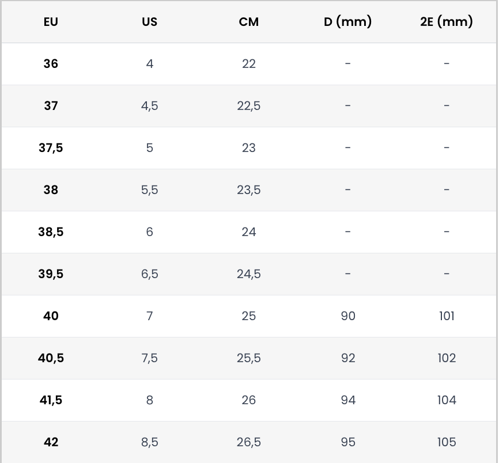This screenshot has width=499, height=463.
Task: Click 2E width value 105
Action: click(447, 442)
